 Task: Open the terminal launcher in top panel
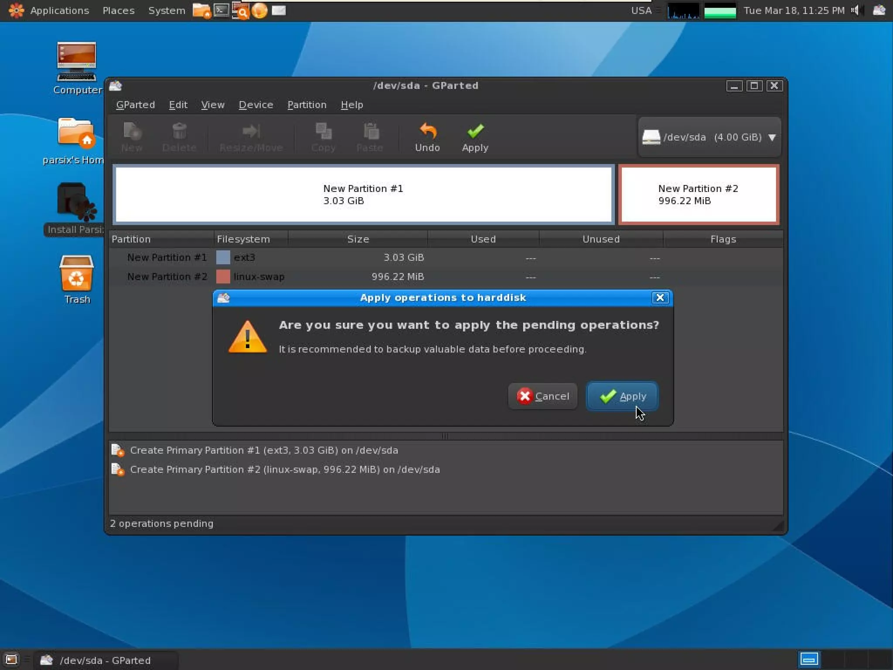(221, 10)
